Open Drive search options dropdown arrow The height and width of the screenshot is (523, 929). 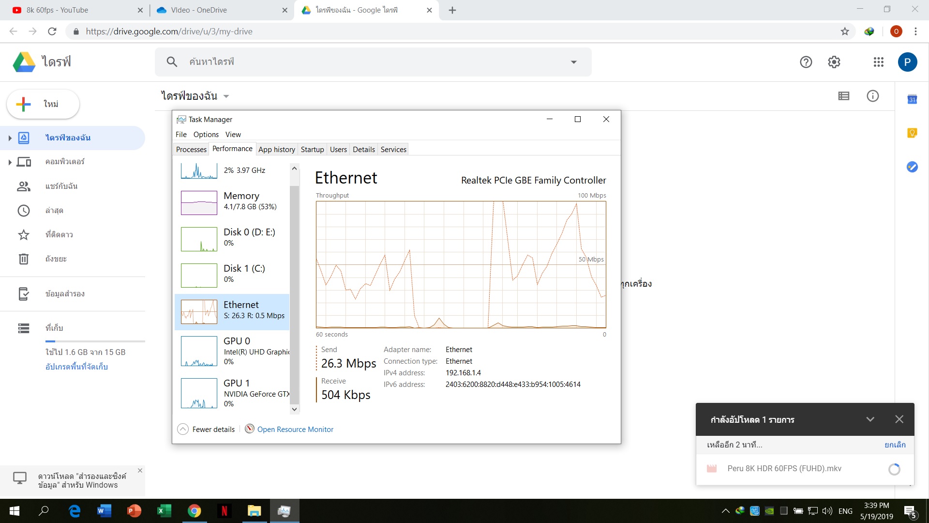pyautogui.click(x=574, y=62)
